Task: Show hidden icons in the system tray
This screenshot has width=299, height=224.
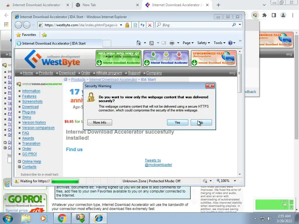Action: 255,218
